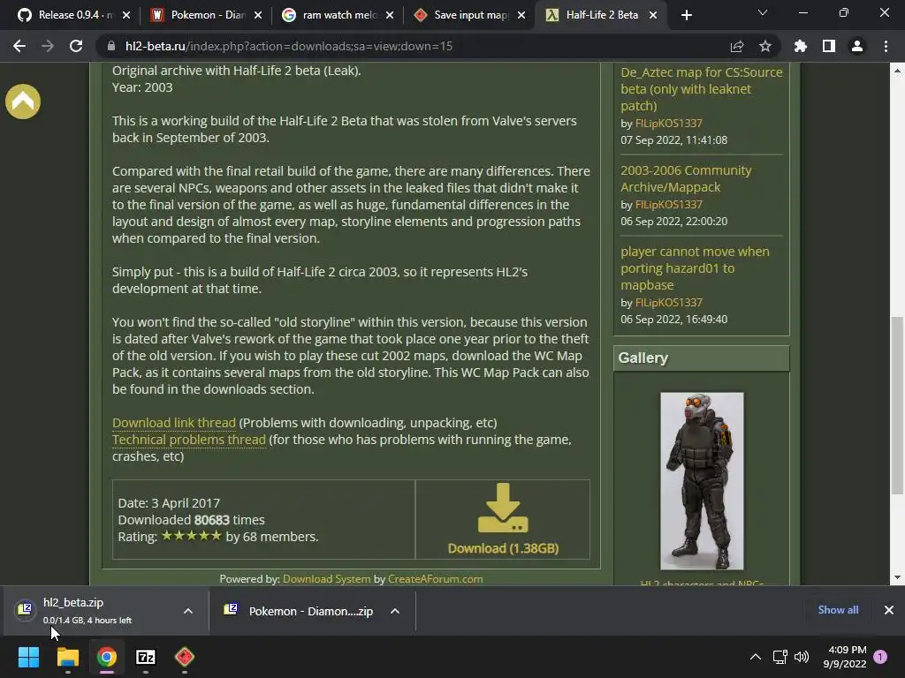This screenshot has height=678, width=905.
Task: Open the volume speaker tray icon
Action: [x=802, y=657]
